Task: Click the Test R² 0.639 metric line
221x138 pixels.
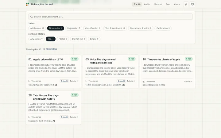Action: pyautogui.click(x=105, y=85)
